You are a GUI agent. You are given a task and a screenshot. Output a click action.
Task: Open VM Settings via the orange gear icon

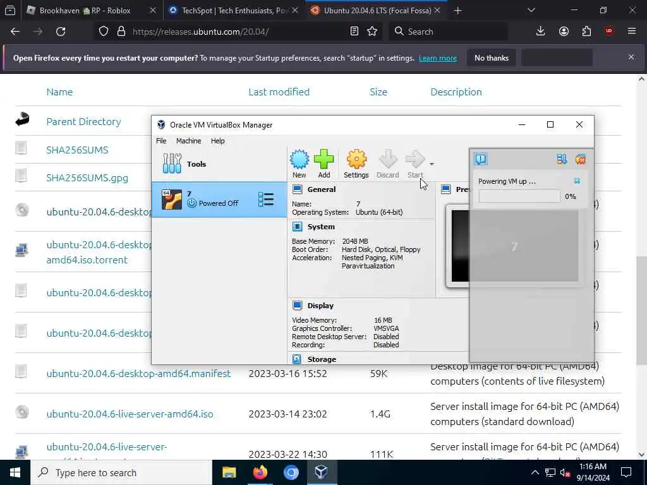pyautogui.click(x=356, y=160)
